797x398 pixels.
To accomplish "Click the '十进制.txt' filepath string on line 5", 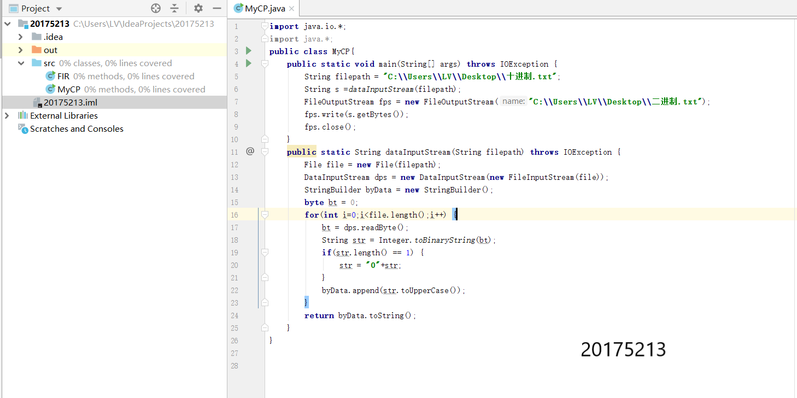I will tap(471, 77).
